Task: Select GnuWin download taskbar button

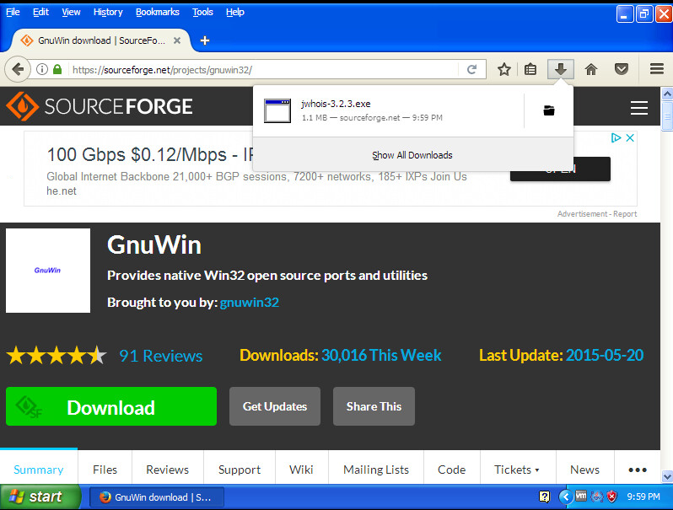Action: 157,497
